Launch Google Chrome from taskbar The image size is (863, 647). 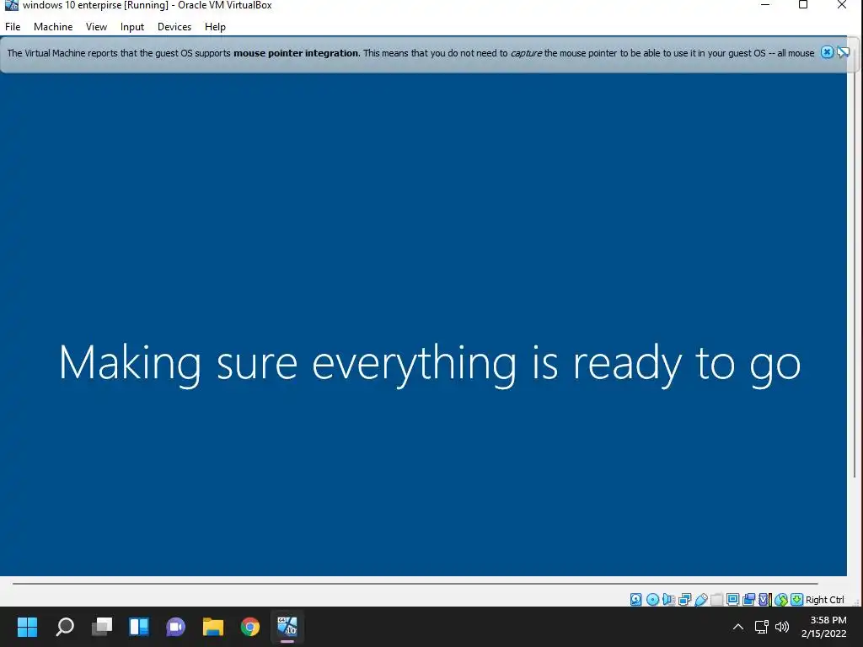pyautogui.click(x=250, y=627)
